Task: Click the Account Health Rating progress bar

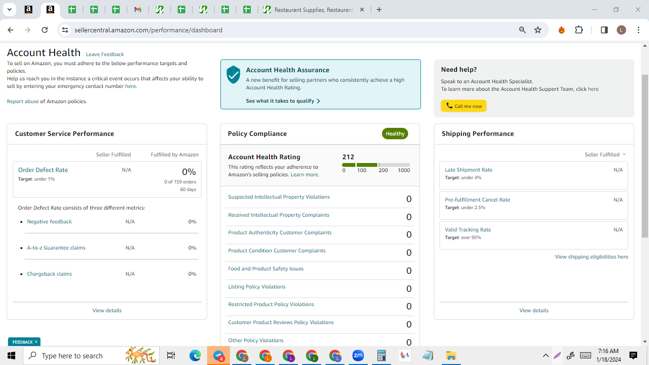Action: [x=376, y=165]
